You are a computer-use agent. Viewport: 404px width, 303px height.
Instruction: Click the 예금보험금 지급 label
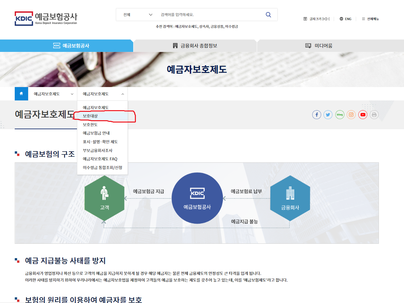pyautogui.click(x=149, y=192)
